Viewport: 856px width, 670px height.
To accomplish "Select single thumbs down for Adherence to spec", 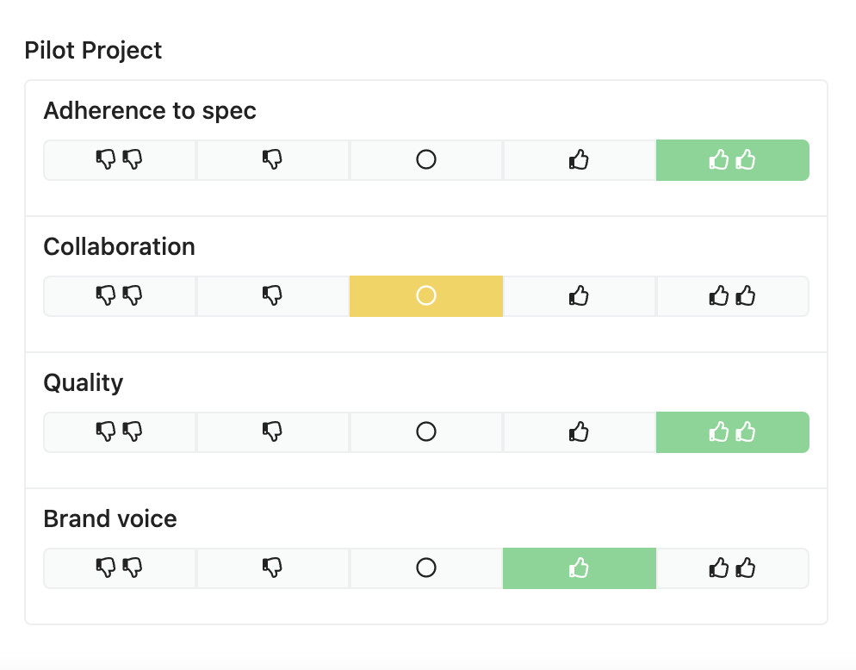I will click(x=272, y=160).
